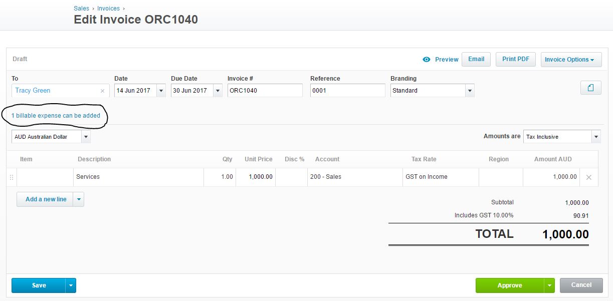Grab the drag handle on Services row

12,177
